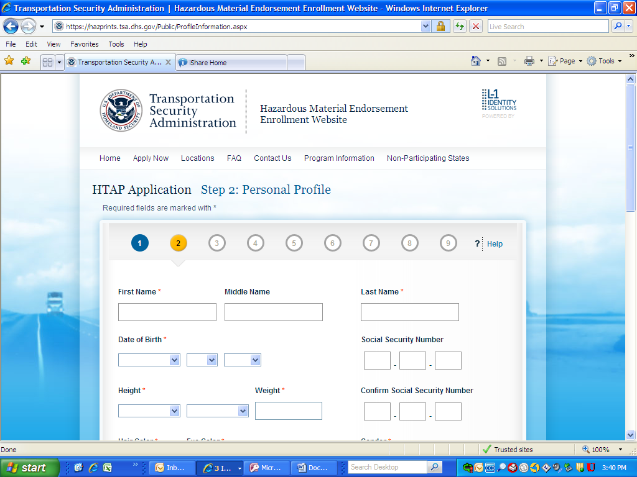Open the File menu
Image resolution: width=637 pixels, height=477 pixels.
coord(11,44)
